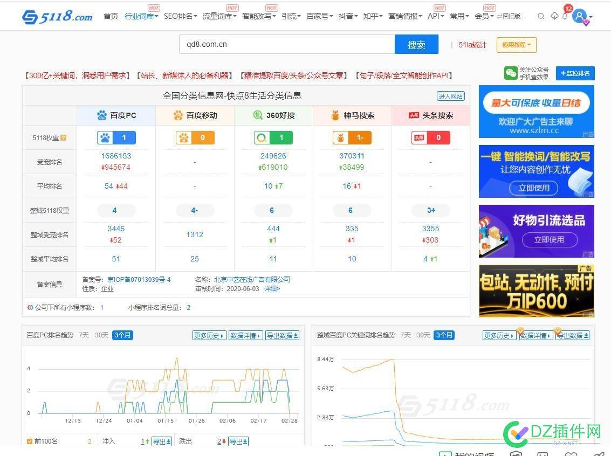The height and width of the screenshot is (456, 611).
Task: Open the 智能换词/智能改写 ad banner
Action: click(x=537, y=171)
